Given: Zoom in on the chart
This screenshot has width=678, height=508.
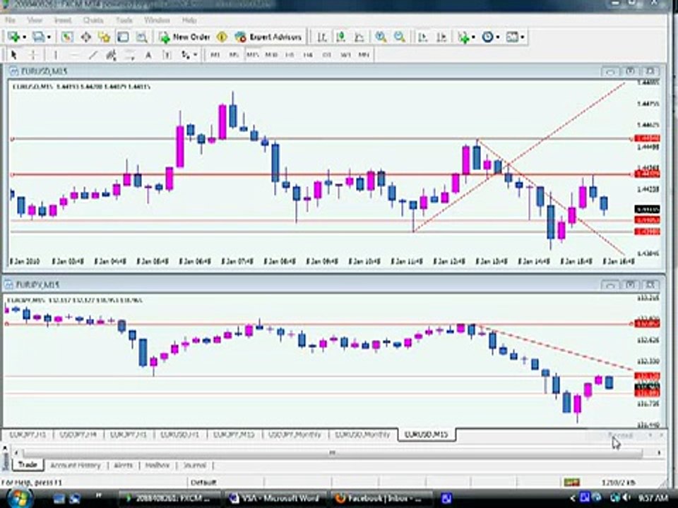Looking at the screenshot, I should (x=381, y=37).
